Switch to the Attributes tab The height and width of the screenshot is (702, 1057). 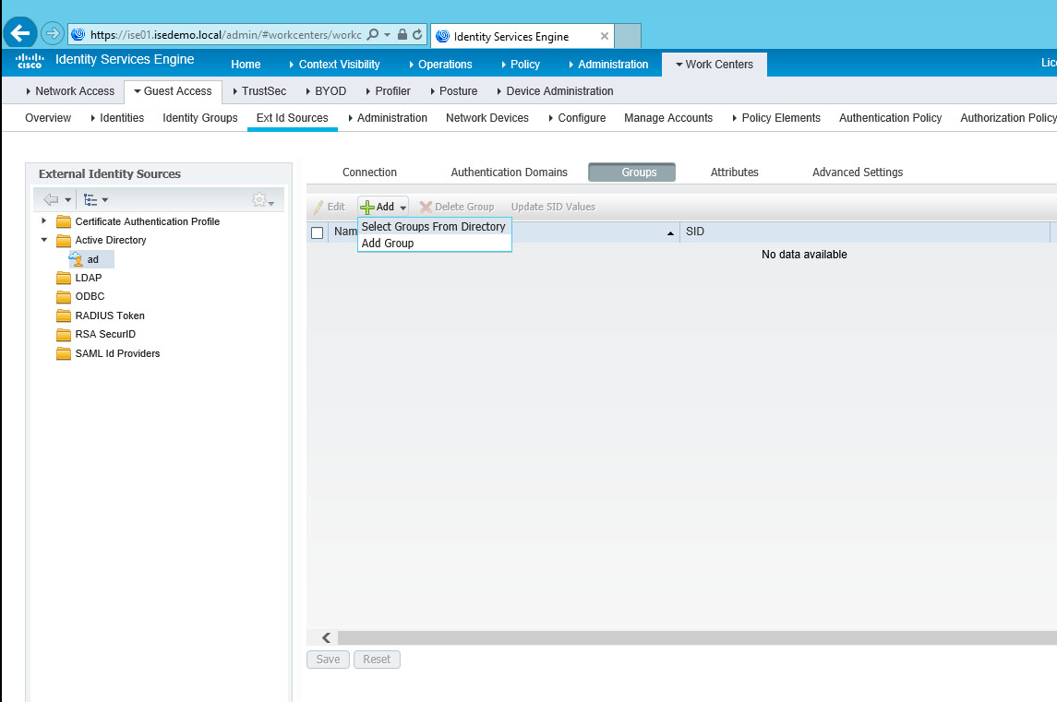pos(734,172)
